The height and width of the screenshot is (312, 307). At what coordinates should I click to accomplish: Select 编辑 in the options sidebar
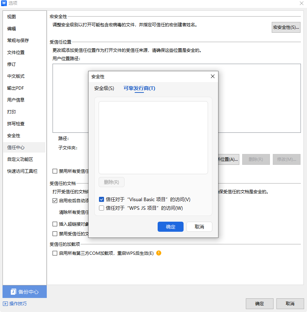pyautogui.click(x=24, y=29)
